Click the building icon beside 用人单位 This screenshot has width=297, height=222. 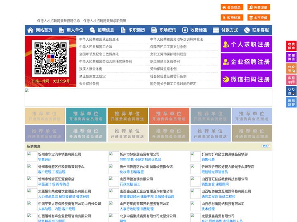61,30
